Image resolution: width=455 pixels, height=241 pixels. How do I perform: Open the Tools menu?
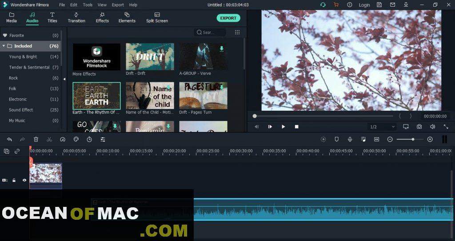(x=88, y=5)
